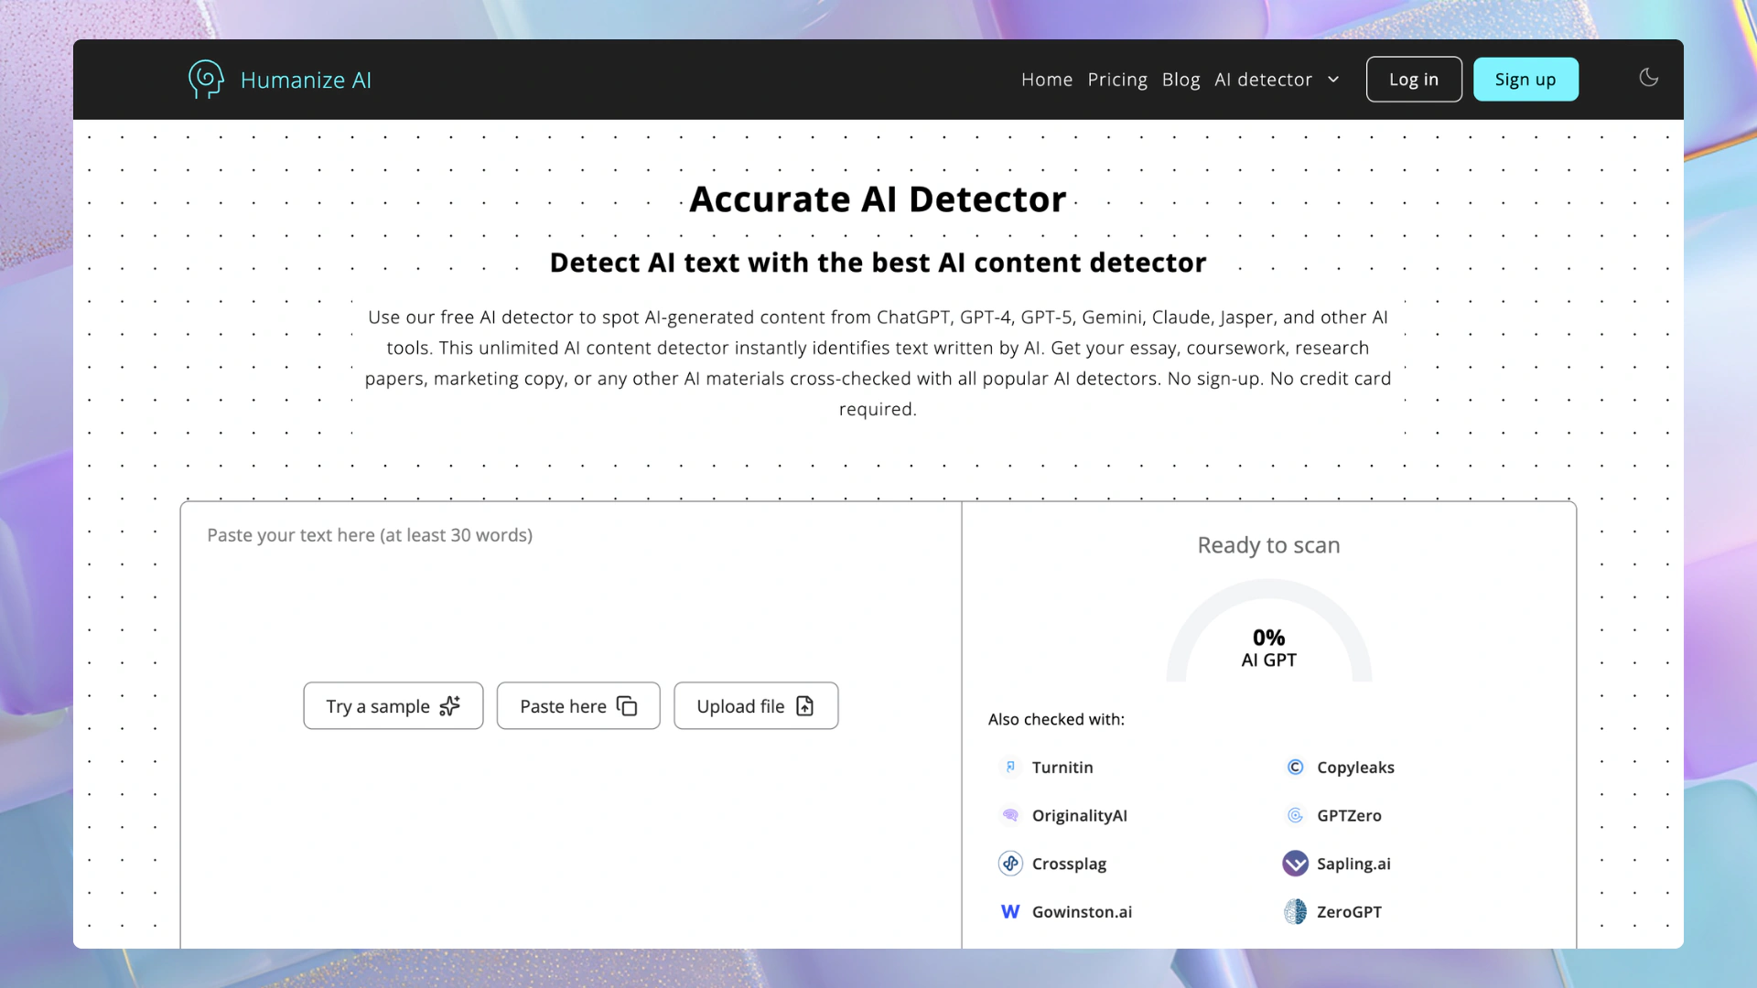Image resolution: width=1757 pixels, height=988 pixels.
Task: Click the Sapling.ai purple icon
Action: coord(1295,864)
